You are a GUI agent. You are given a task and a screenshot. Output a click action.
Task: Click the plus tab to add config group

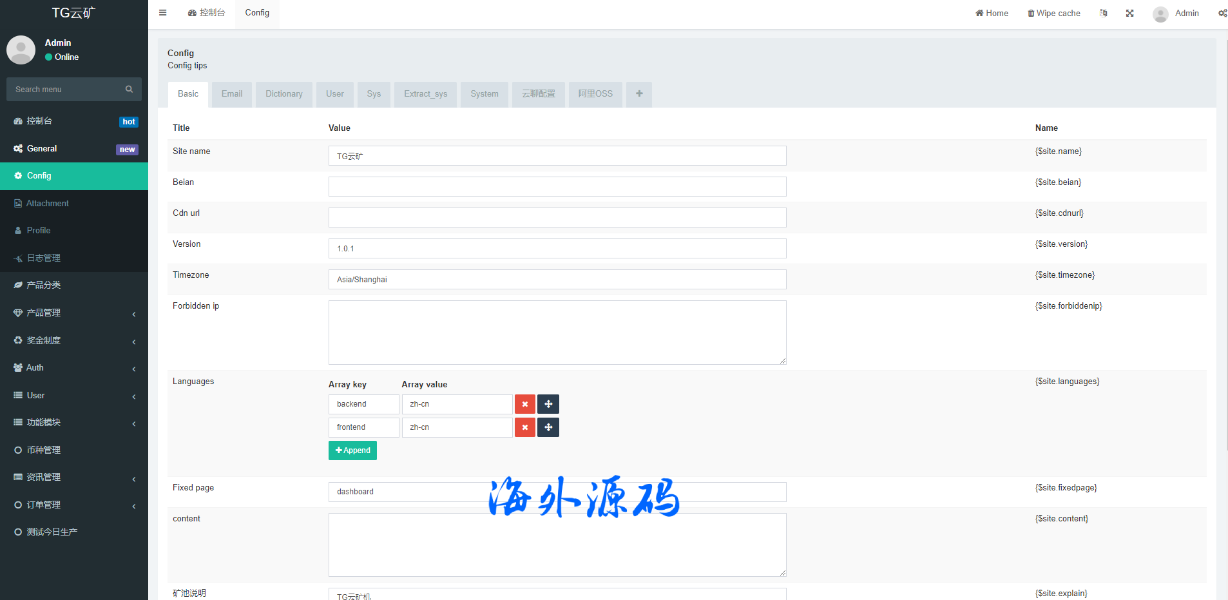click(639, 94)
